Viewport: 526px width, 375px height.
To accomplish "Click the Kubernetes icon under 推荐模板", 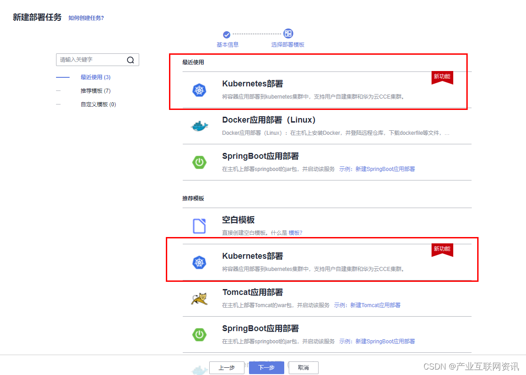I will (x=199, y=262).
